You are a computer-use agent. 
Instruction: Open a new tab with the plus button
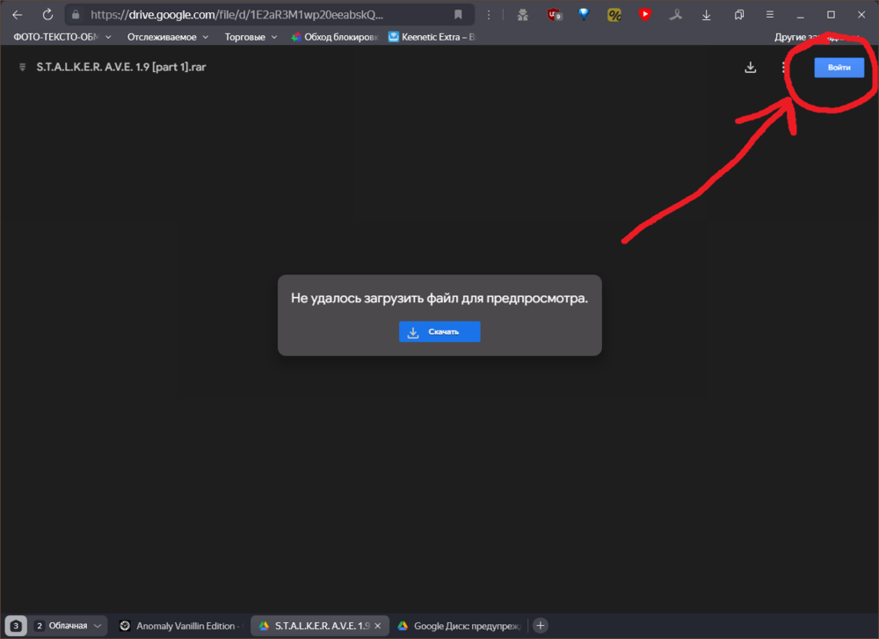point(541,626)
